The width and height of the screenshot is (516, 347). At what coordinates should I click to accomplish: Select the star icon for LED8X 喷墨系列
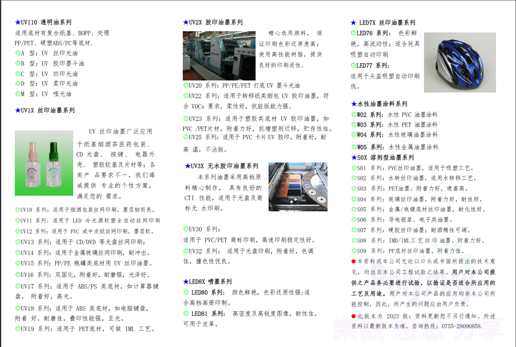tap(185, 281)
